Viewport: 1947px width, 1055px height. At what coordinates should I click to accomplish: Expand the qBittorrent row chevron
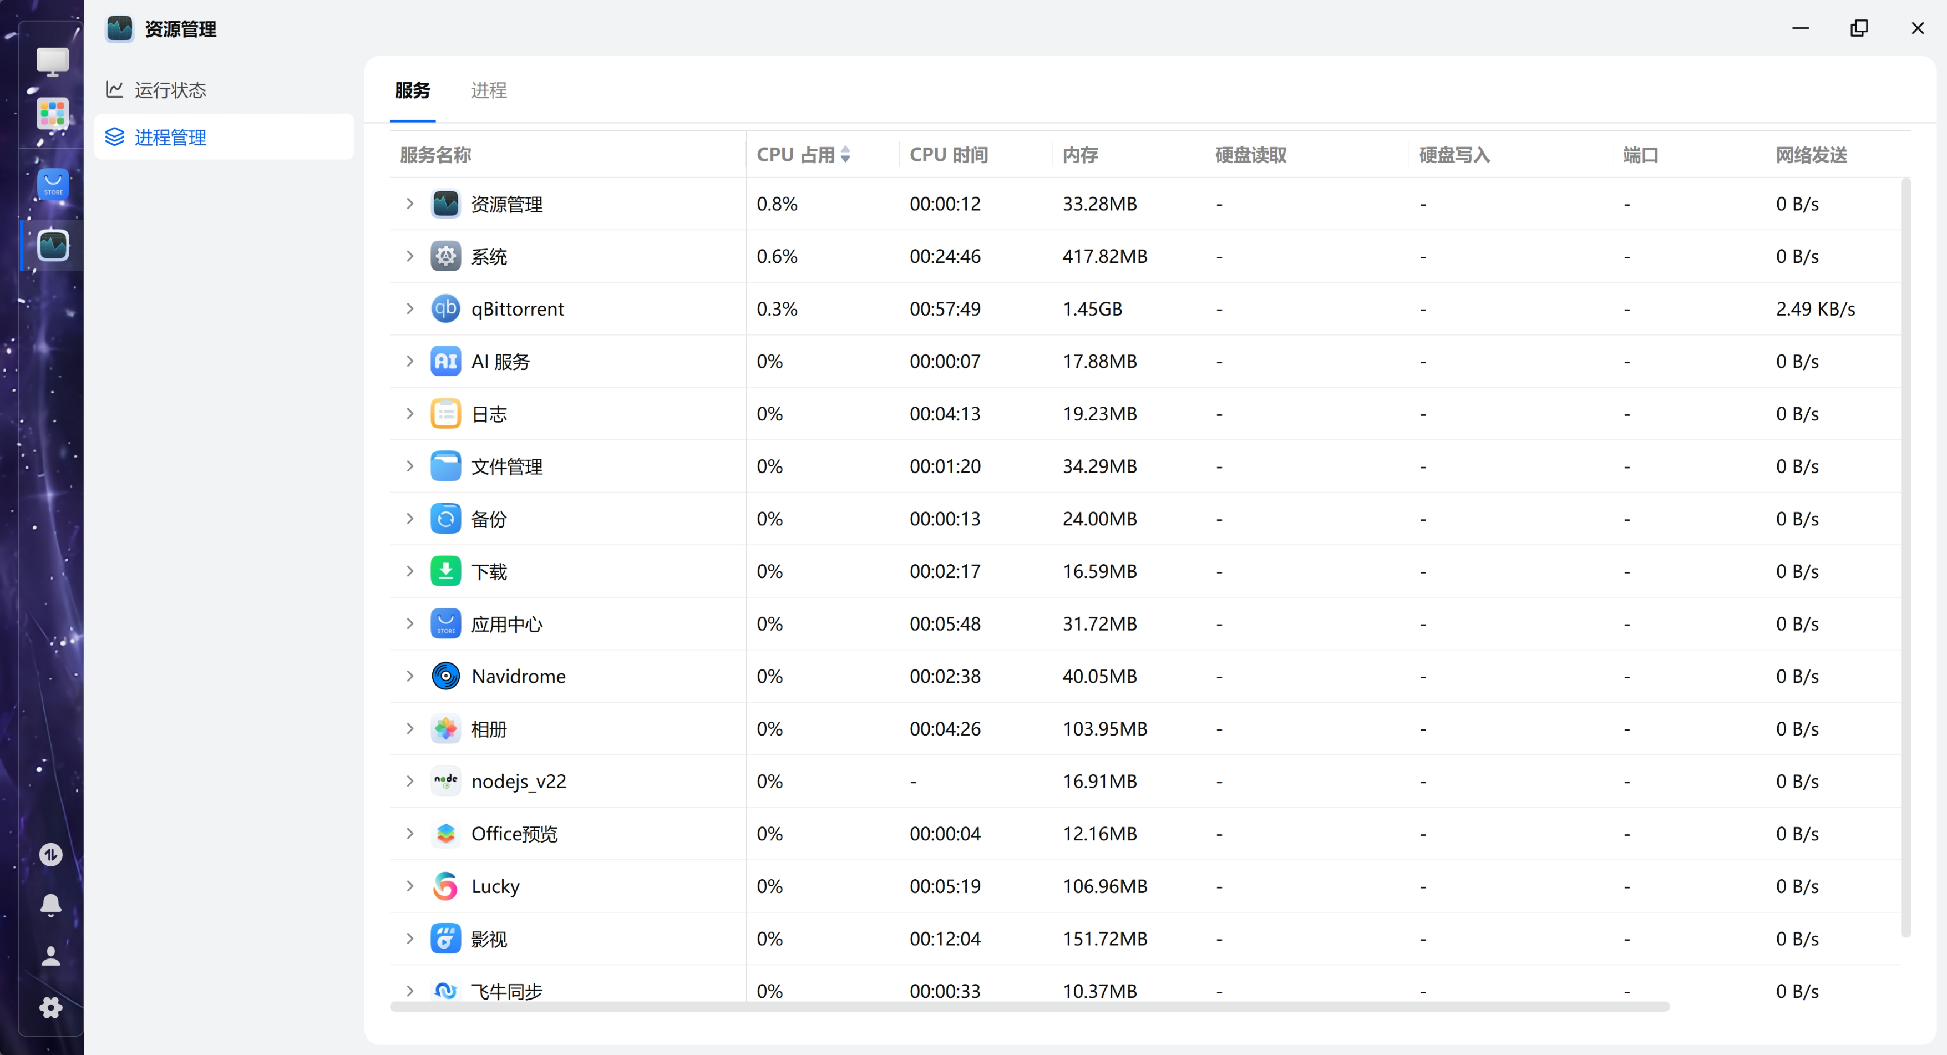pos(410,309)
